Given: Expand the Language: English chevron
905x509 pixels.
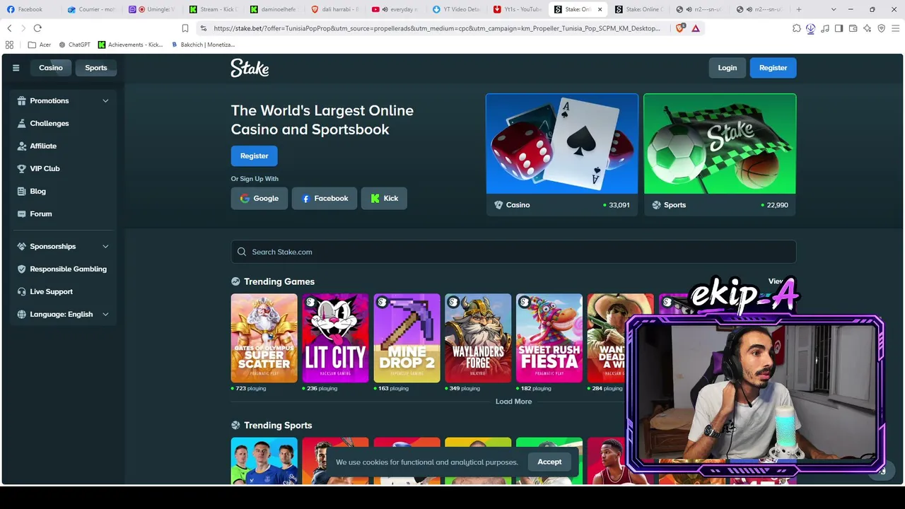Looking at the screenshot, I should 105,315.
